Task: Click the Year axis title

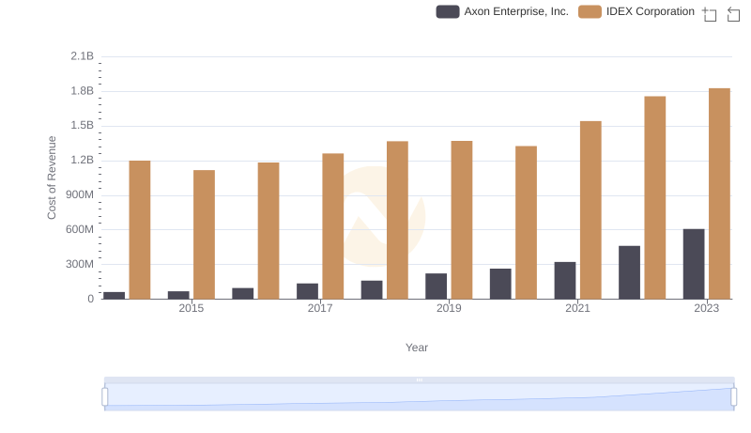Action: click(x=417, y=348)
